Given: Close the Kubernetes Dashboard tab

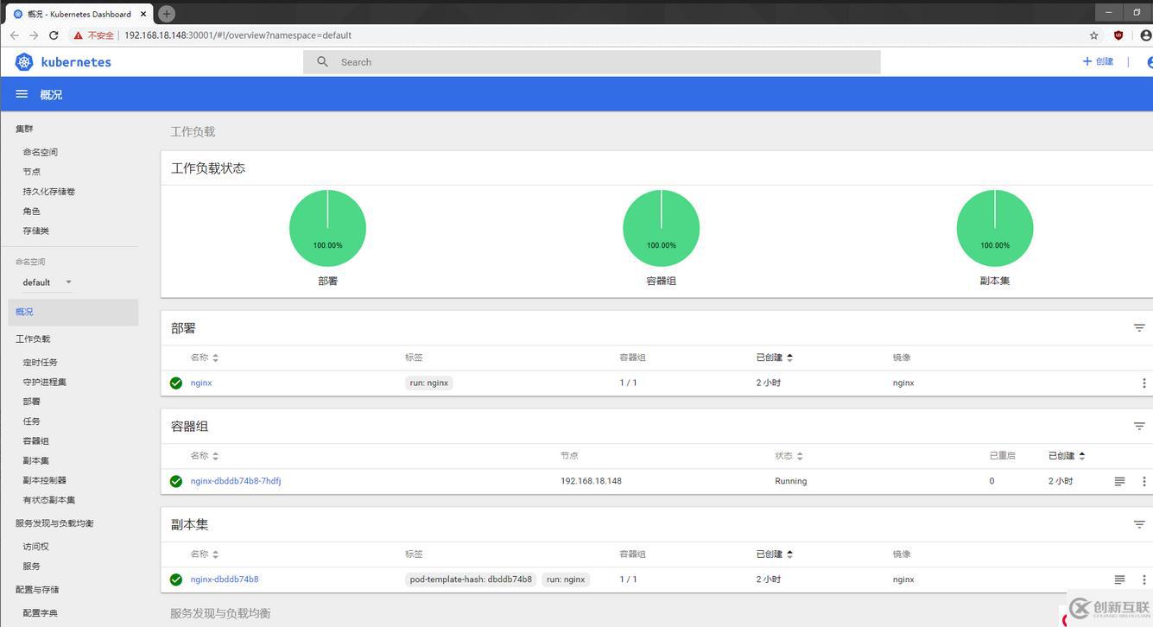Looking at the screenshot, I should click(x=143, y=14).
